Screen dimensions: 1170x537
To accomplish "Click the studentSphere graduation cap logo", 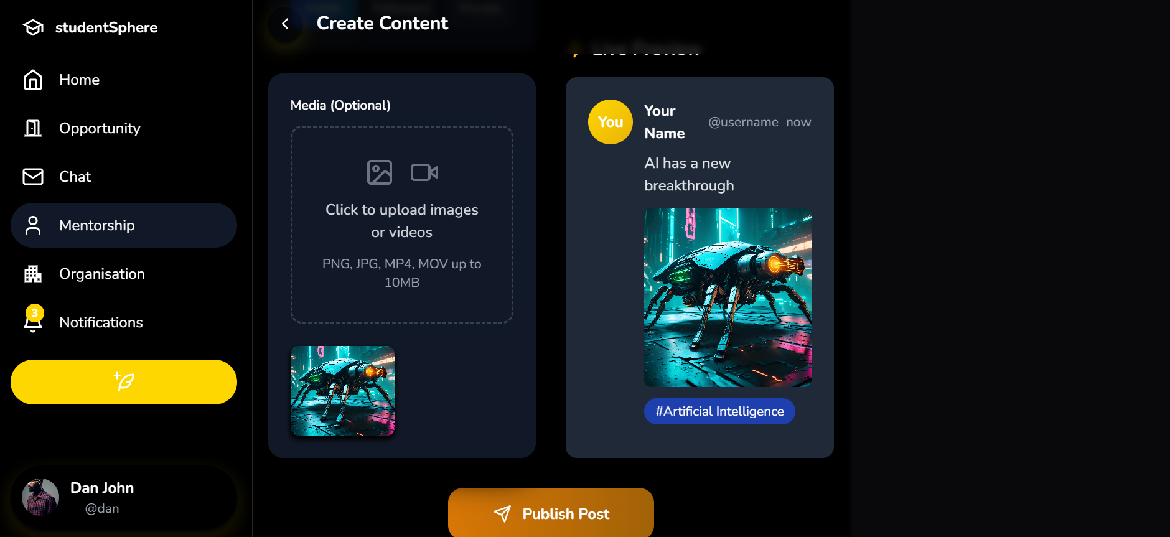I will 33,27.
